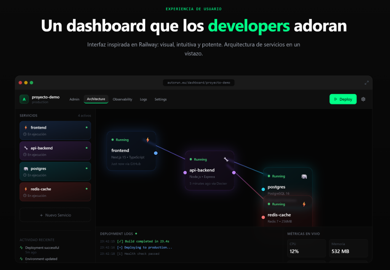This screenshot has height=270, width=390.
Task: Go to the Settings tab
Action: 160,99
